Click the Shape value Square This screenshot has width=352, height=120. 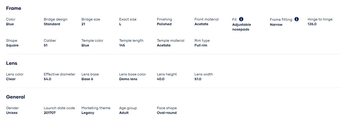point(12,45)
